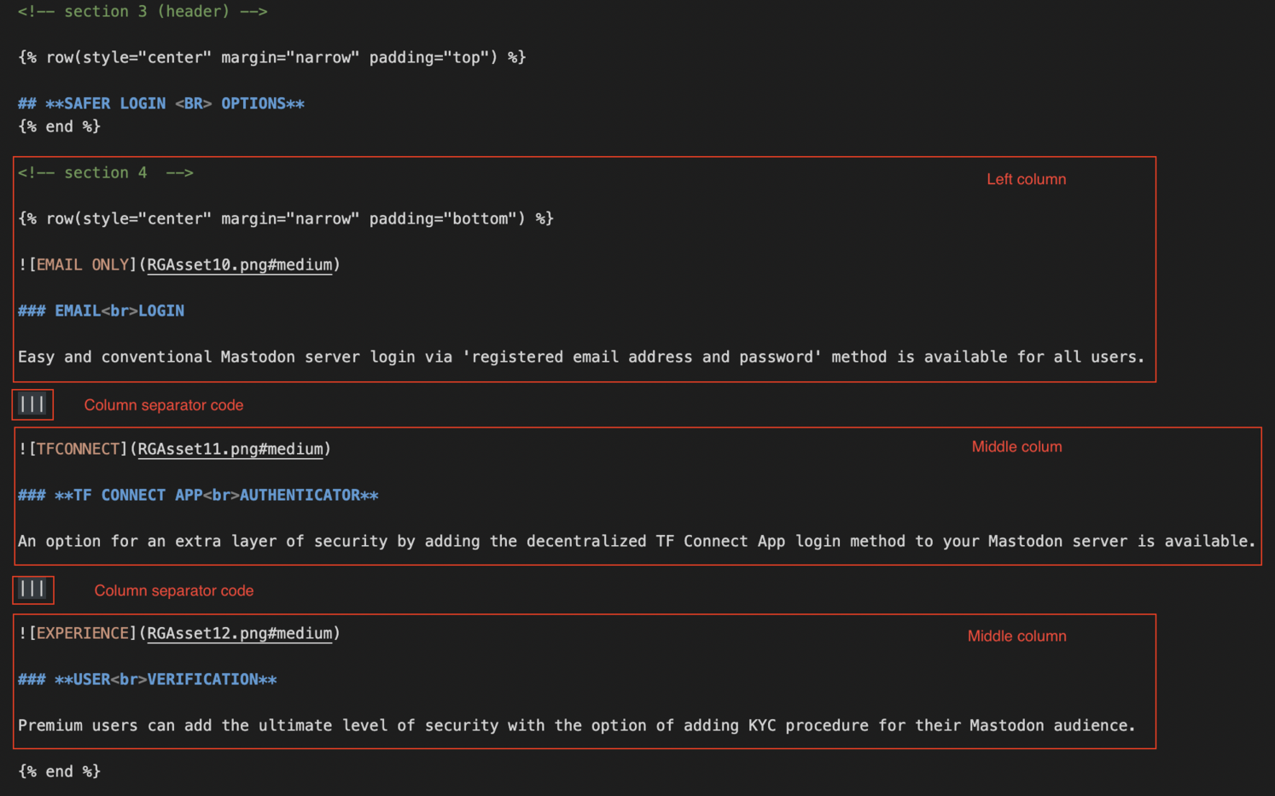Click the second ||| column separator code
The width and height of the screenshot is (1275, 796).
click(x=32, y=590)
